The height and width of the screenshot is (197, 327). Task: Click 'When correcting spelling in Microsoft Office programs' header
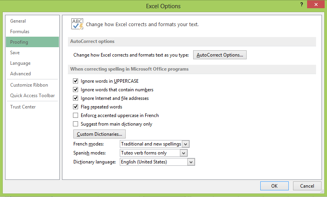(x=192, y=69)
